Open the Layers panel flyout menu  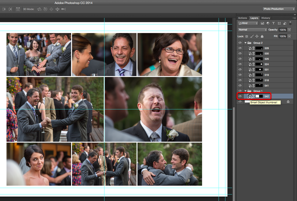294,18
